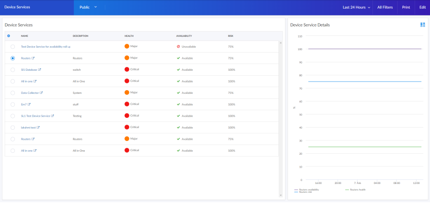Viewport: 430px width, 205px height.
Task: Select the Data Collector row radio button
Action: (x=13, y=93)
